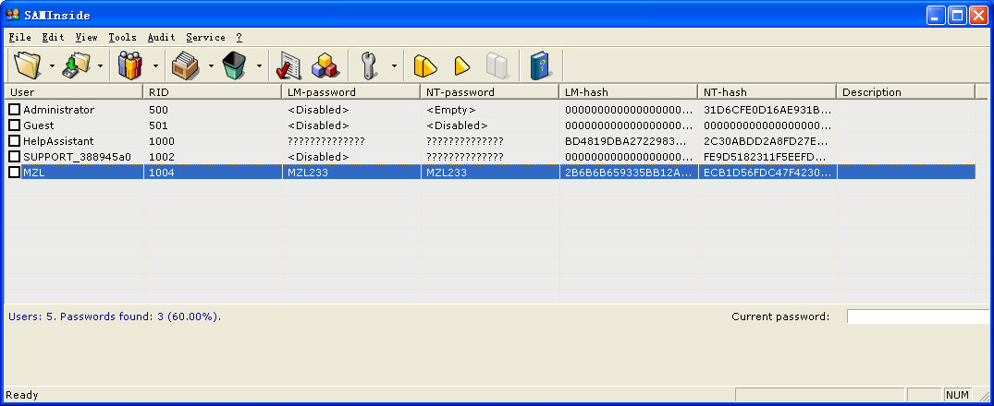Select the SUPPORT_388945a0 user name

pyautogui.click(x=77, y=156)
